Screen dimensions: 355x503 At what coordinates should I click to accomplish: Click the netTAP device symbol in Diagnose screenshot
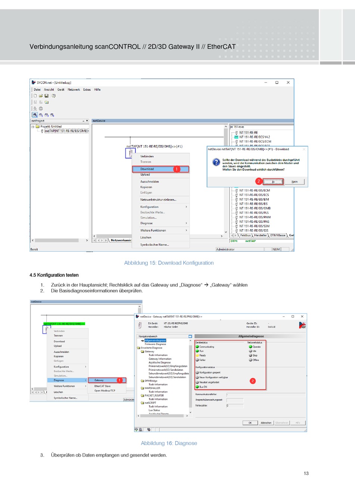[x=46, y=329]
